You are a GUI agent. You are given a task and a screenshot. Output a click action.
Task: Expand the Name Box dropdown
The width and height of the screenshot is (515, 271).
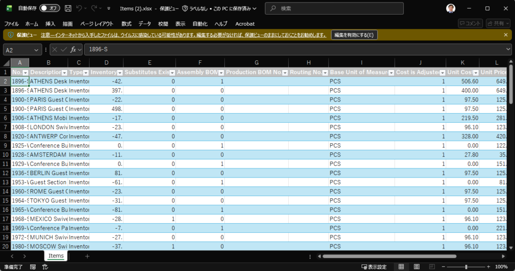pyautogui.click(x=37, y=49)
